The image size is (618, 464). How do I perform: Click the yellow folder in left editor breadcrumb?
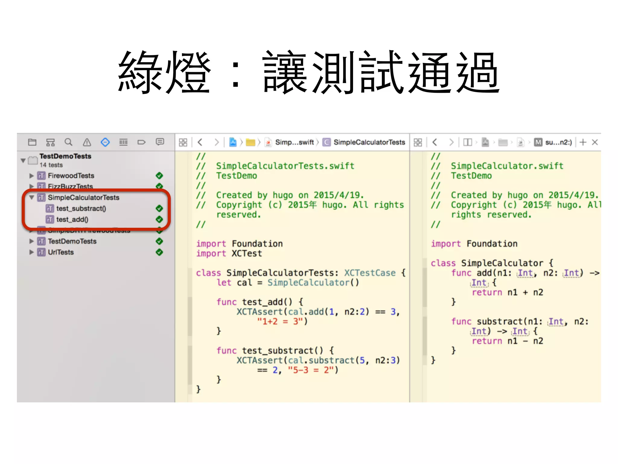click(250, 142)
